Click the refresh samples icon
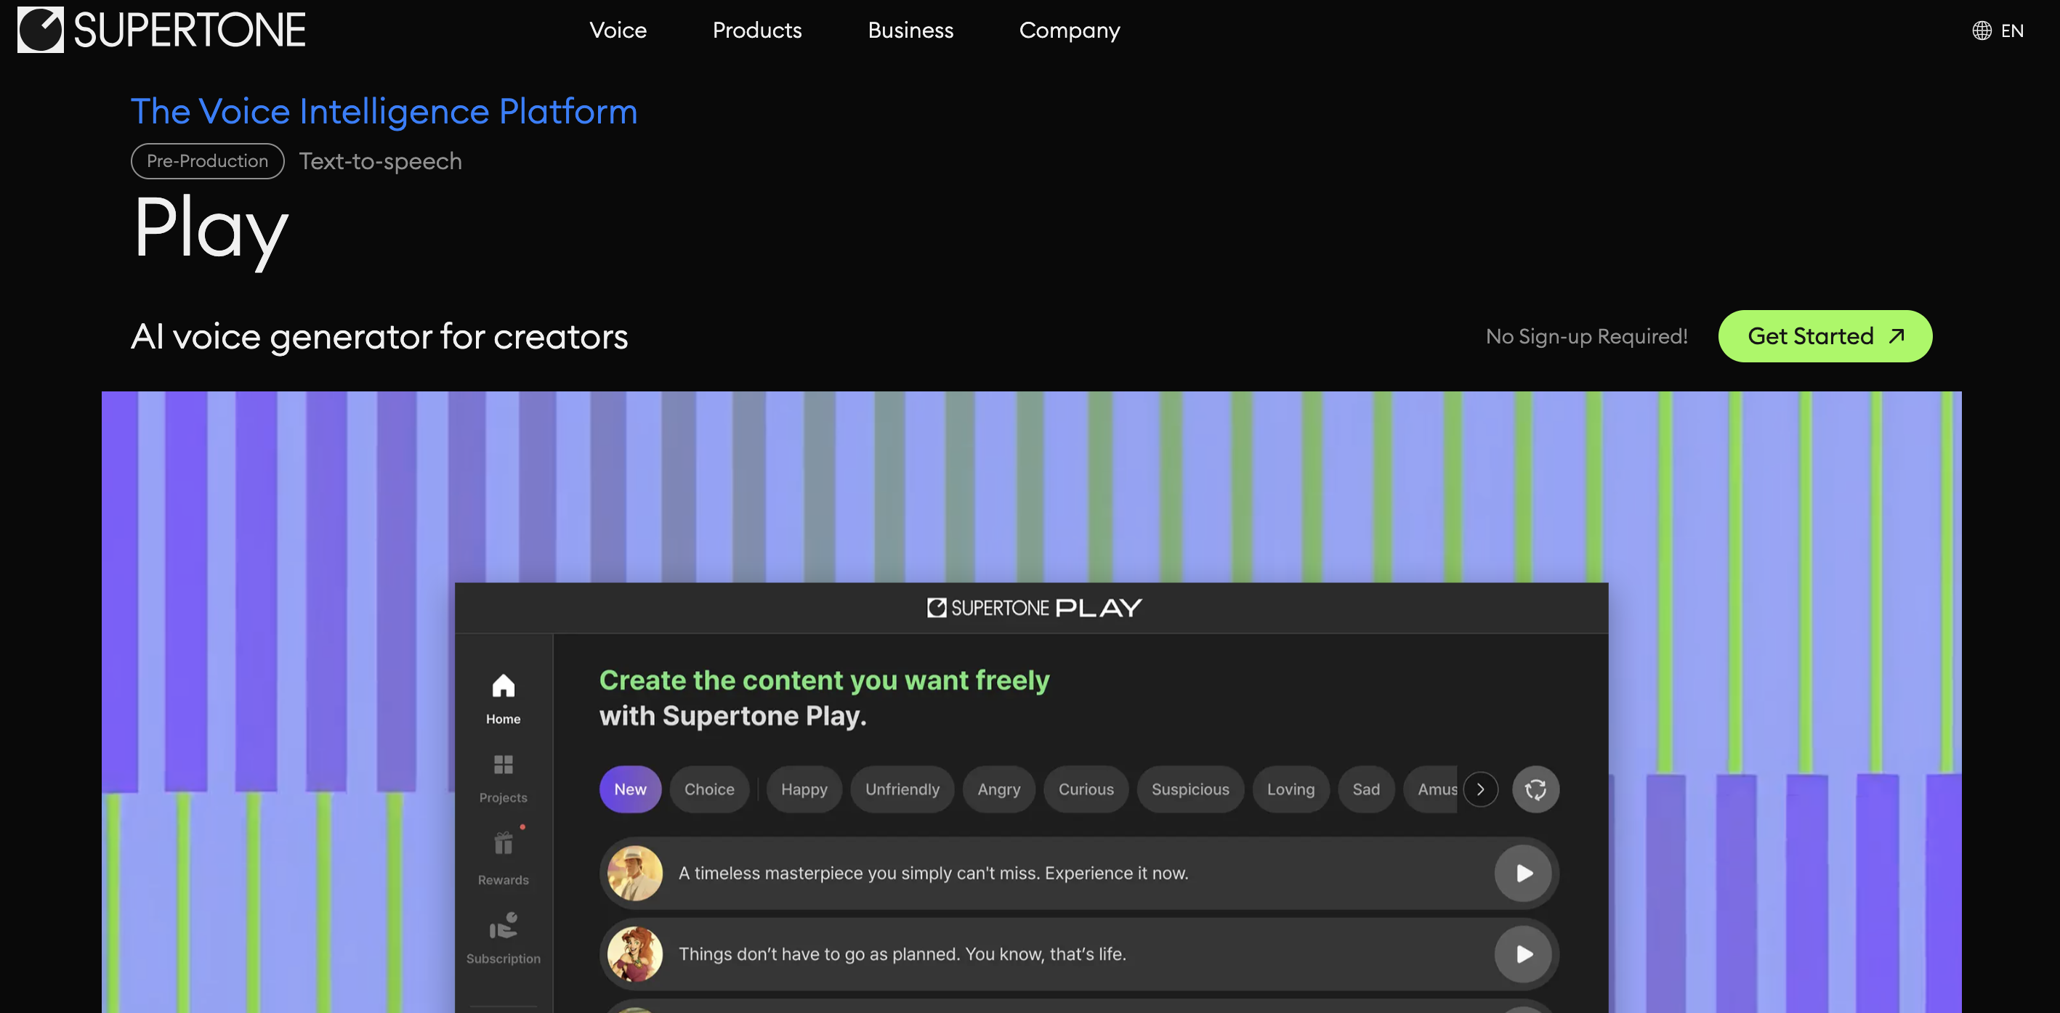Image resolution: width=2060 pixels, height=1013 pixels. click(1535, 789)
